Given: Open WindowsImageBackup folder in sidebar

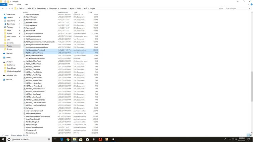Looking at the screenshot, I should 13,71.
